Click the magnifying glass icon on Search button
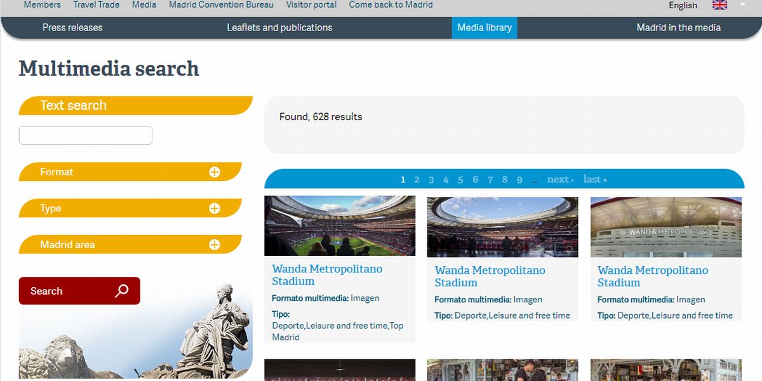 click(121, 290)
